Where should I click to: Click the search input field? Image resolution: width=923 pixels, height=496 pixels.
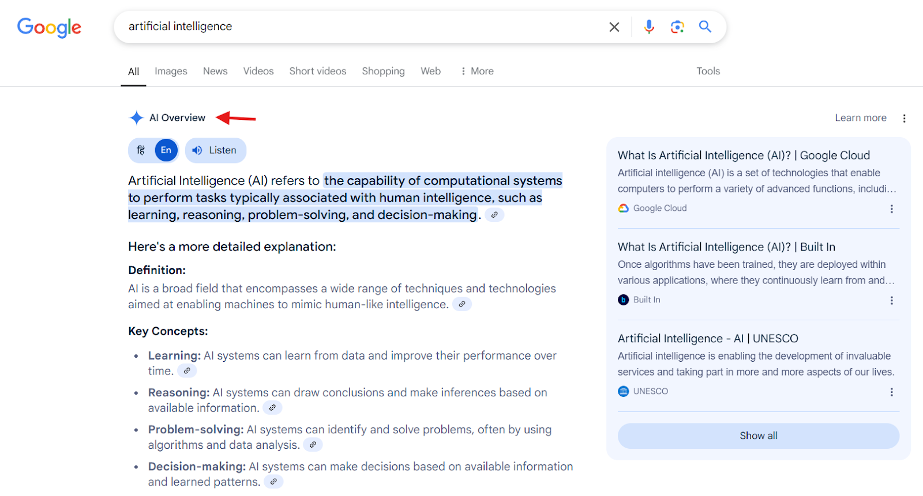click(363, 26)
